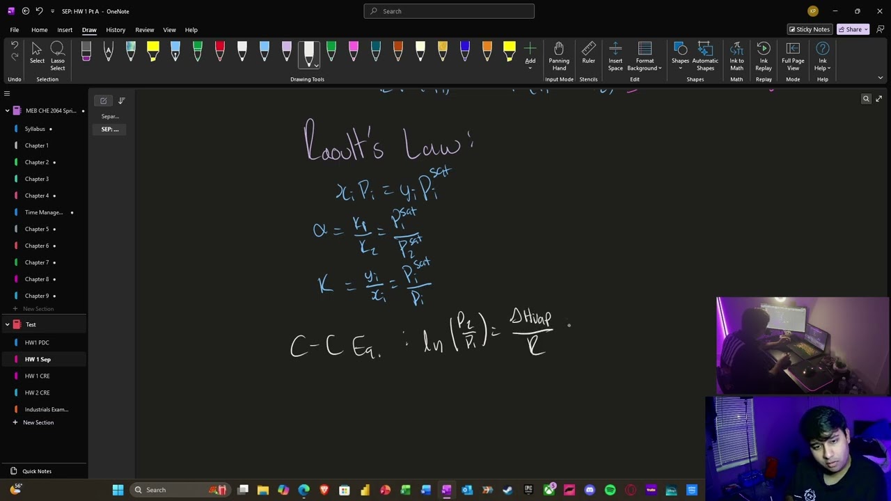Click the greyed New Section under Chapter 9

(38, 309)
